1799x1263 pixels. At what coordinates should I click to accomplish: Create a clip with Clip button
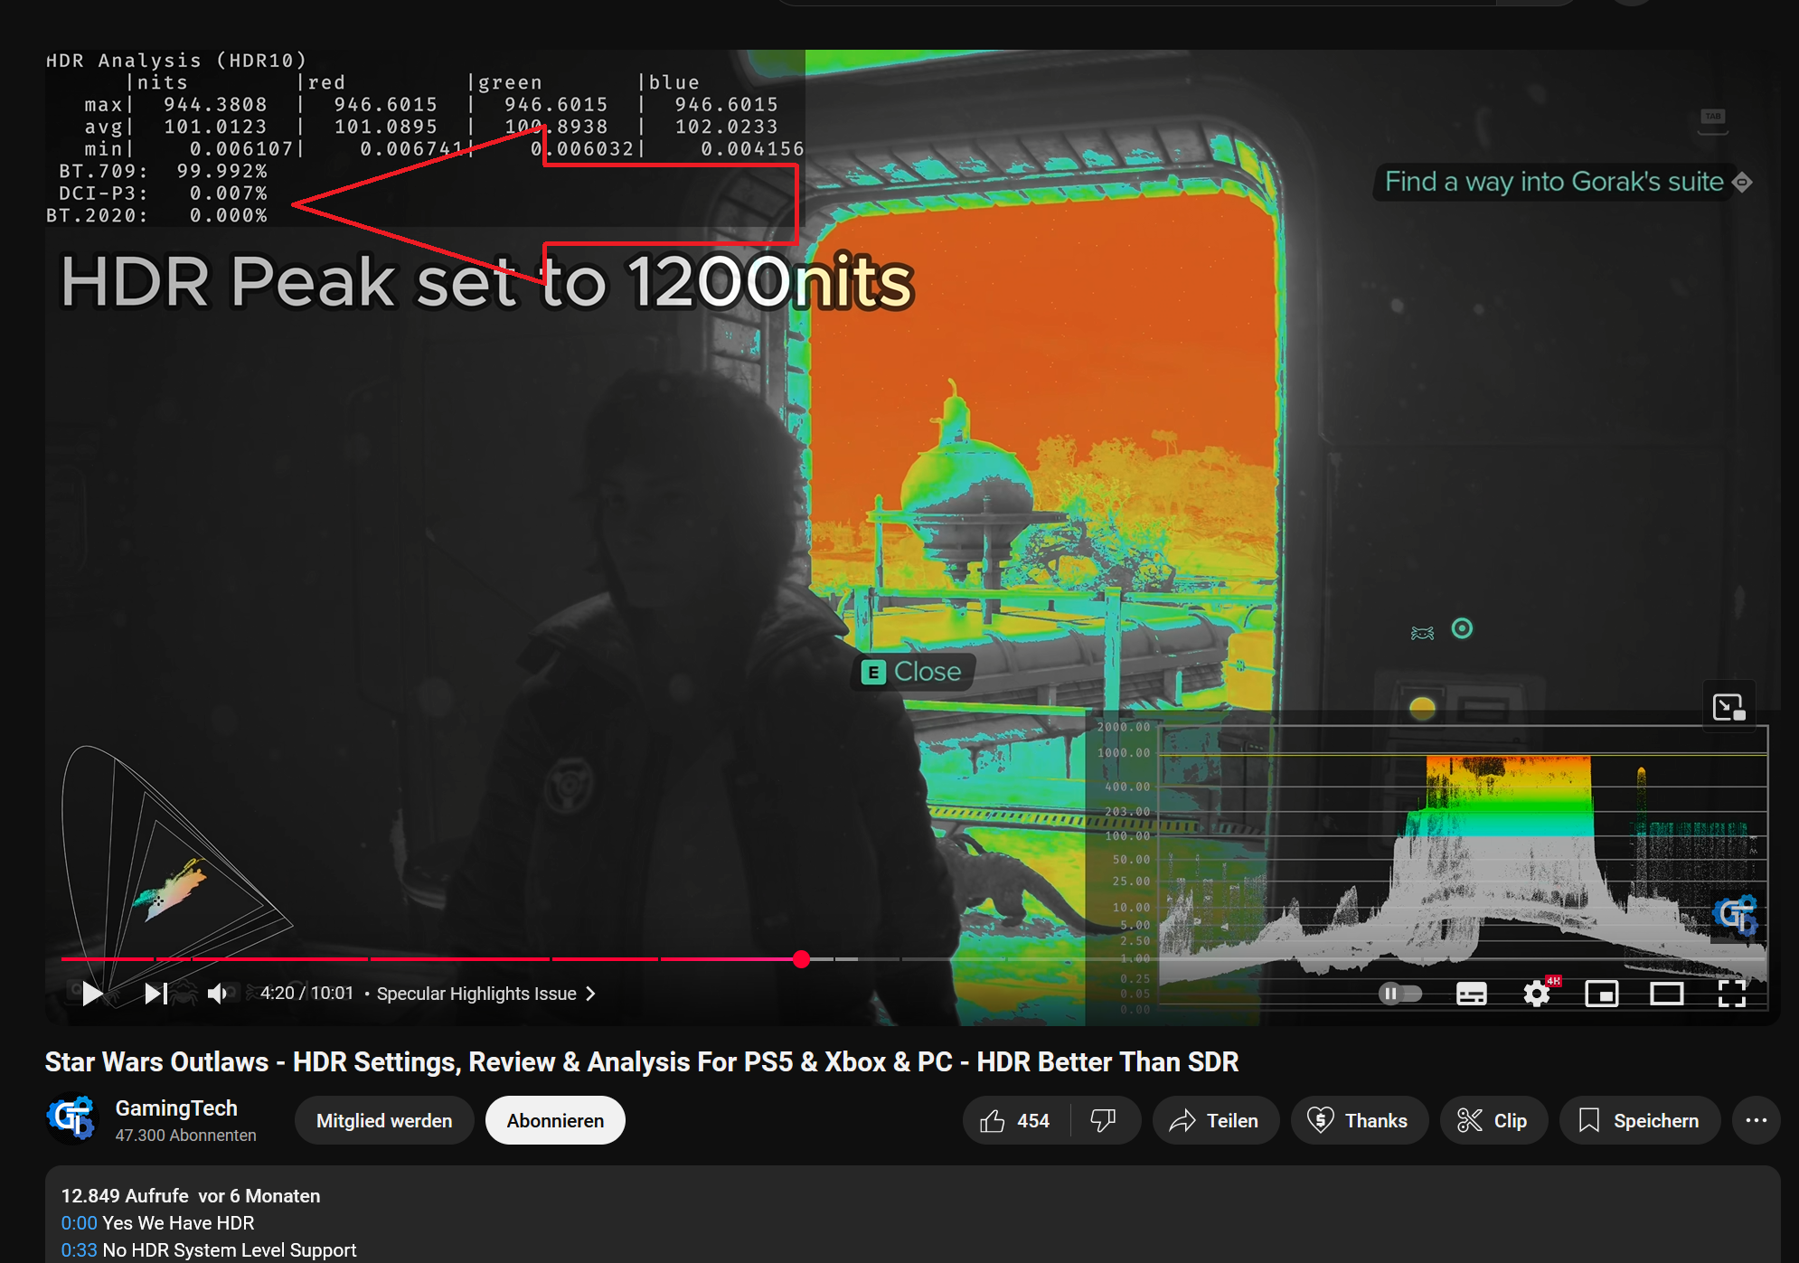1493,1121
